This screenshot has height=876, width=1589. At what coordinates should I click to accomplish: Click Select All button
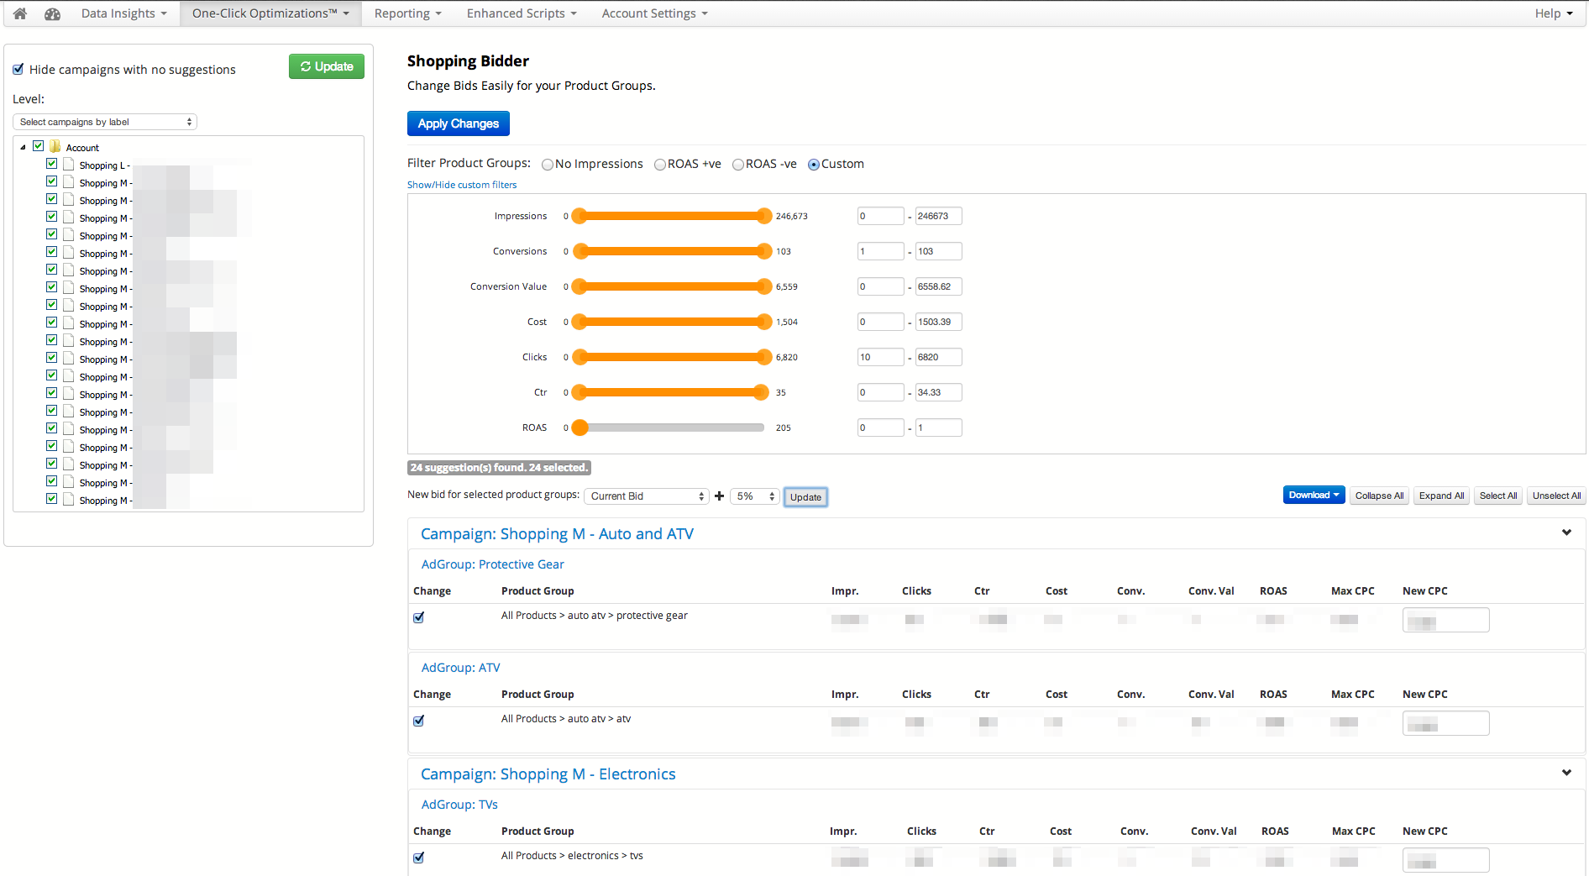point(1498,496)
